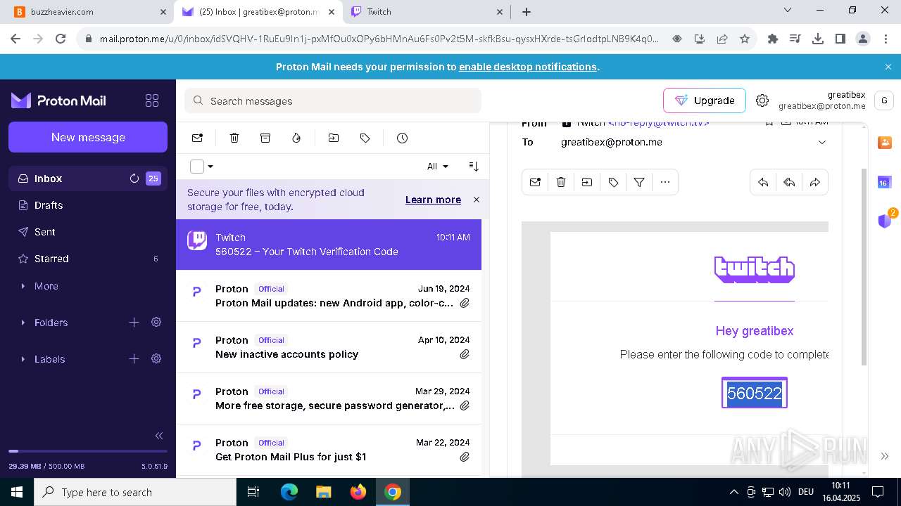The height and width of the screenshot is (506, 901).
Task: Open the All filter dropdown
Action: (437, 167)
